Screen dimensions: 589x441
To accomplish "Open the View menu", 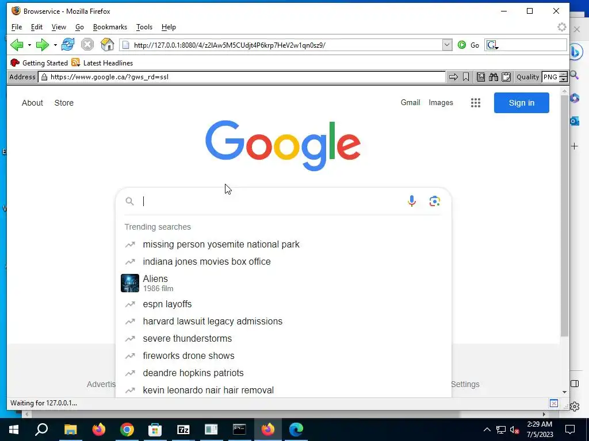I will (59, 27).
